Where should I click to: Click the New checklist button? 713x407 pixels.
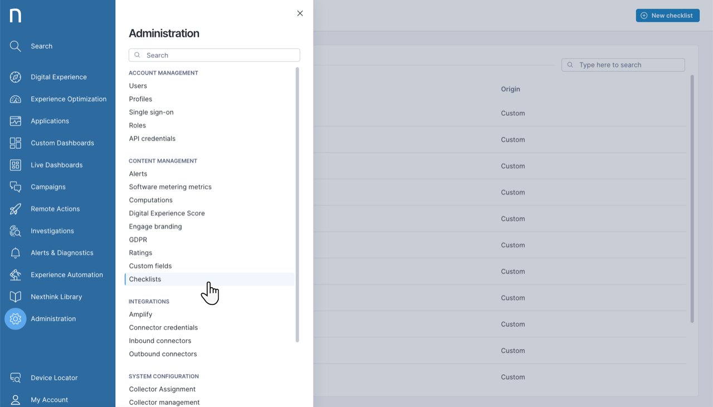(667, 15)
